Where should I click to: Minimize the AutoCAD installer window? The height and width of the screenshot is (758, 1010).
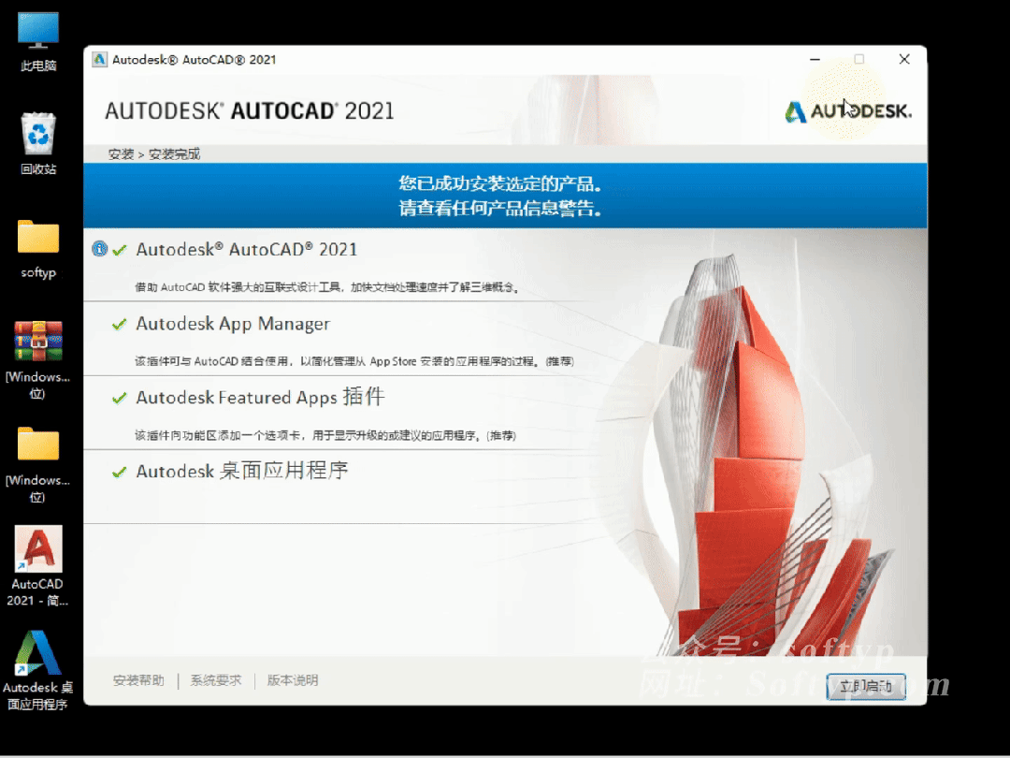click(x=815, y=59)
